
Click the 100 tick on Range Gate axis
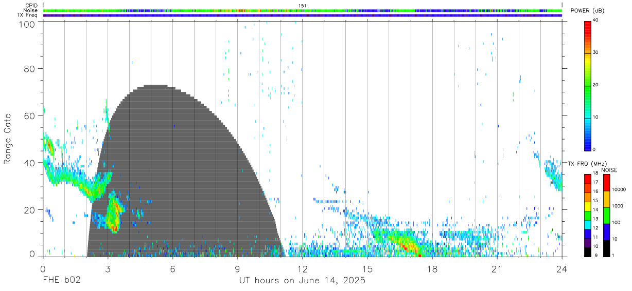point(28,24)
